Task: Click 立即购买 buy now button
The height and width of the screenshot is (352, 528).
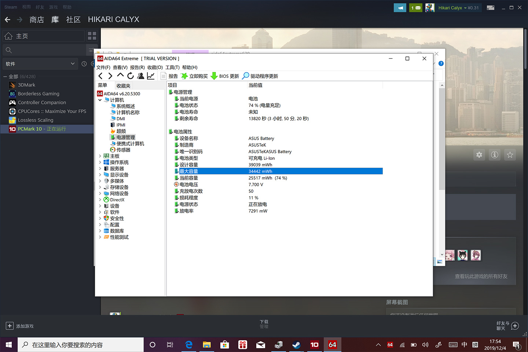Action: tap(194, 76)
